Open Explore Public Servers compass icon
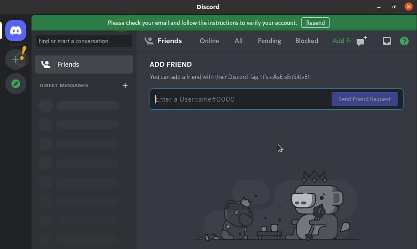The width and height of the screenshot is (417, 249). click(16, 84)
